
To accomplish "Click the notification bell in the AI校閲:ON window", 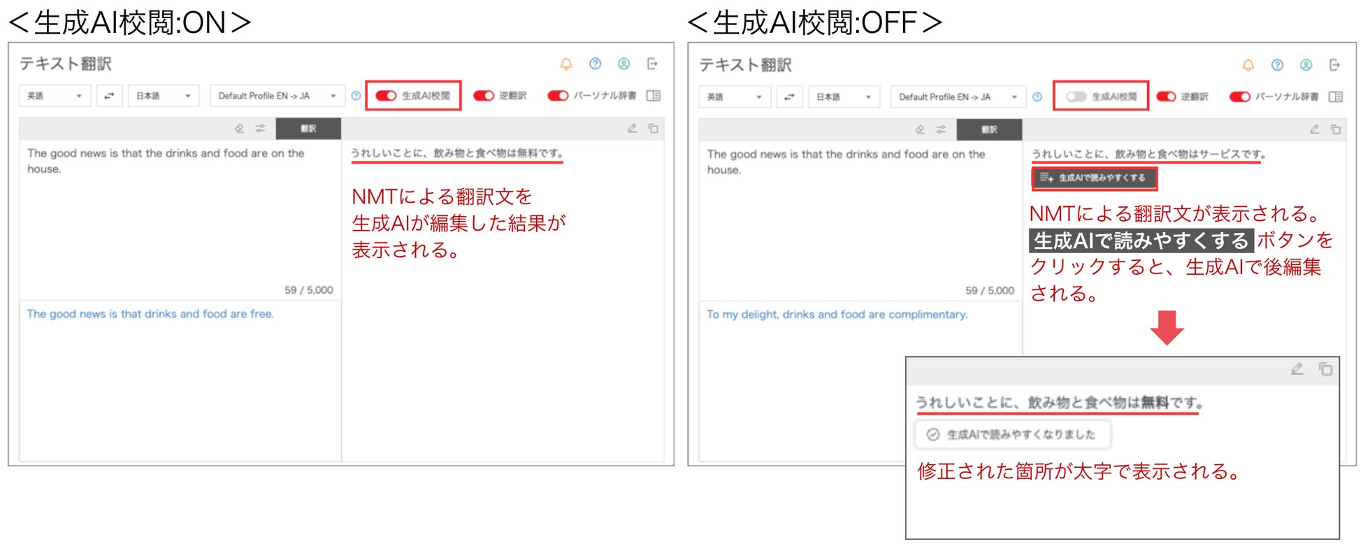I will pyautogui.click(x=566, y=64).
